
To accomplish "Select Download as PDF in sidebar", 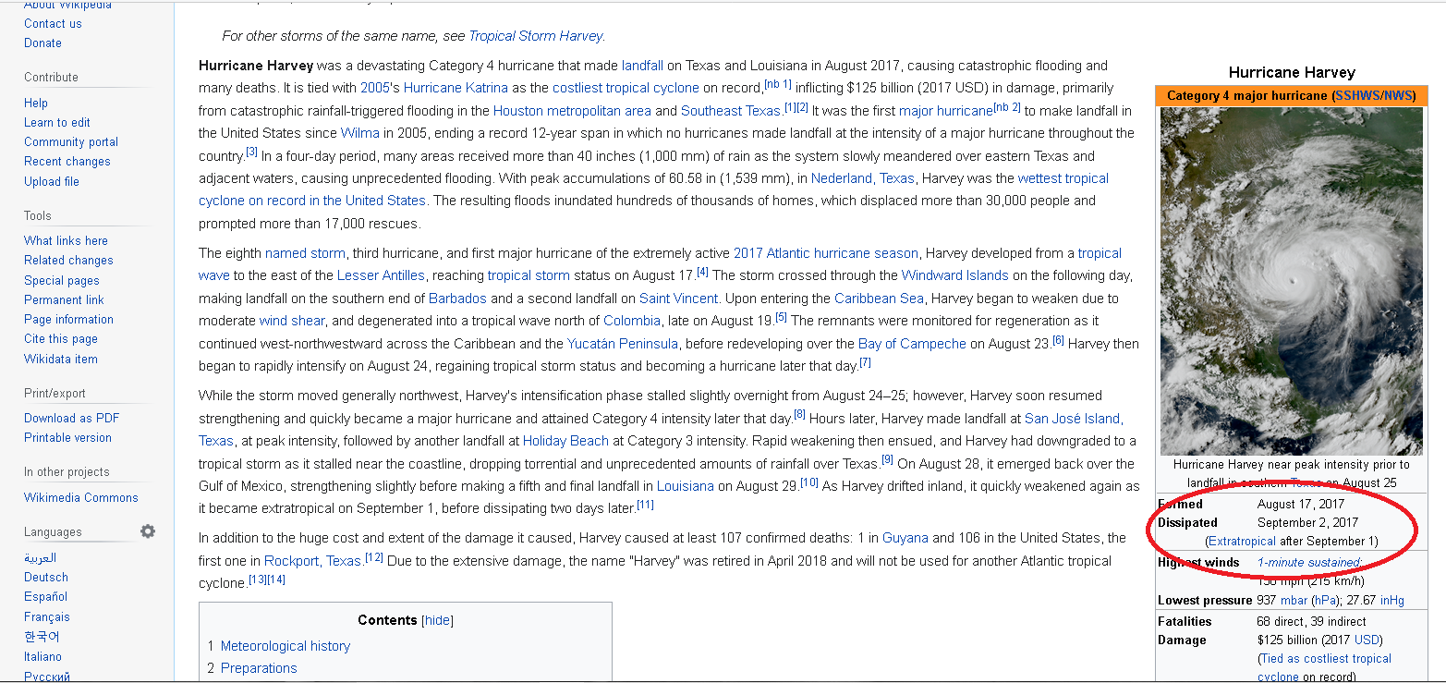I will [71, 418].
